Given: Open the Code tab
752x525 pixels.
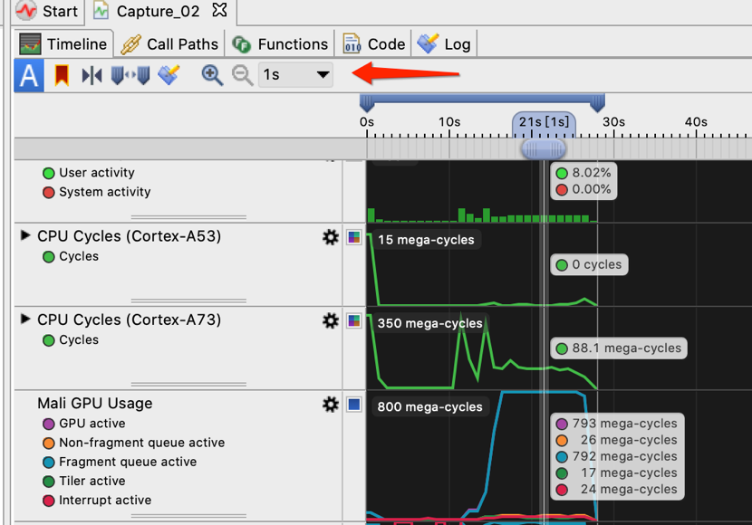Looking at the screenshot, I should point(374,44).
